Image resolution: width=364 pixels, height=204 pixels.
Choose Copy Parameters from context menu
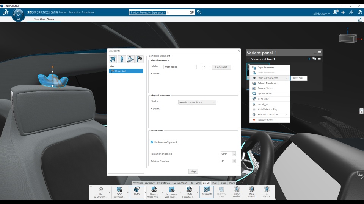point(270,68)
